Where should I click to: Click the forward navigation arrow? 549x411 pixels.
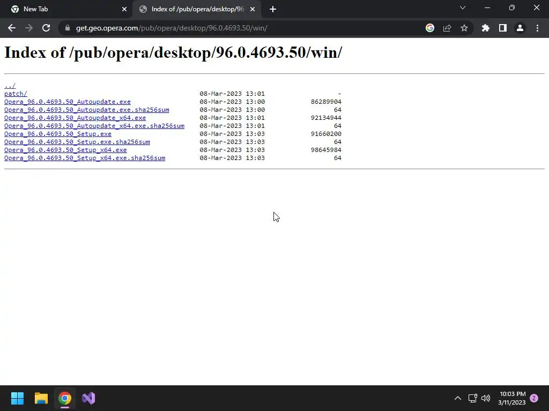point(29,28)
